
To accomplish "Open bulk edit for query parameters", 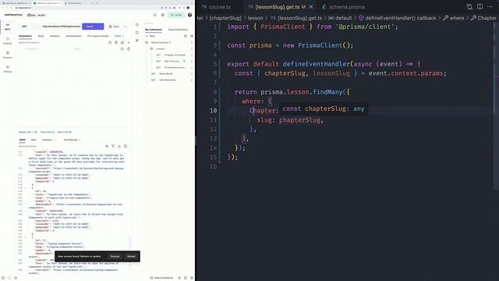I will point(122,42).
